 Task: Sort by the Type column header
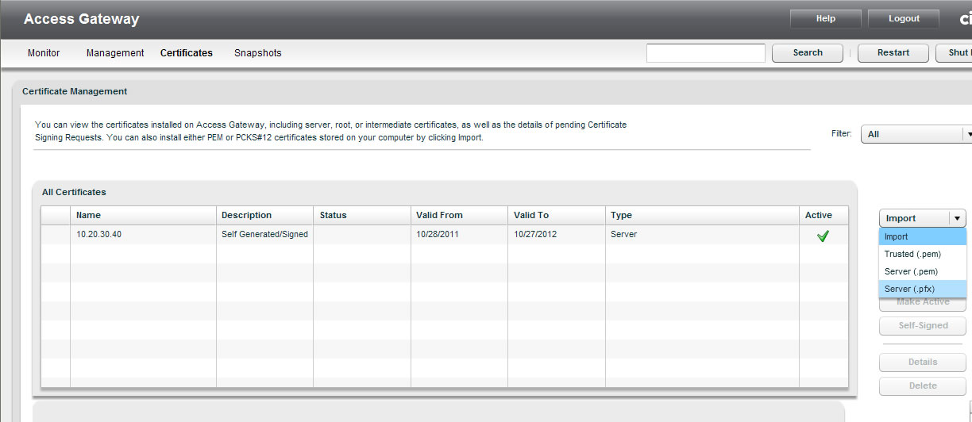click(702, 216)
